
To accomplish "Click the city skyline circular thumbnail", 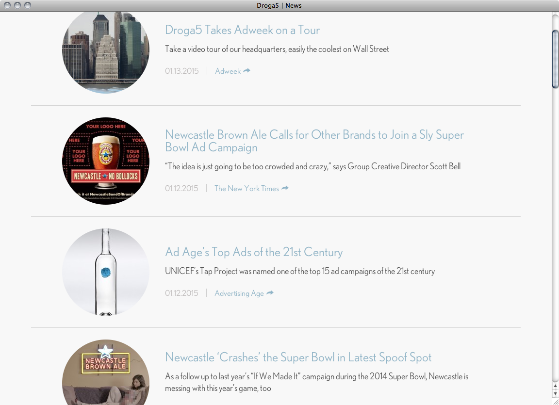I will tap(106, 50).
